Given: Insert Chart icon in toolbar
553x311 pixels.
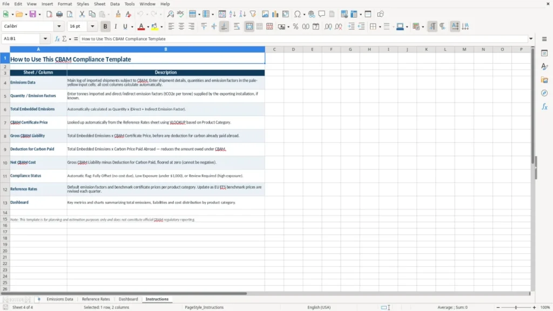Looking at the screenshot, I should (275, 14).
